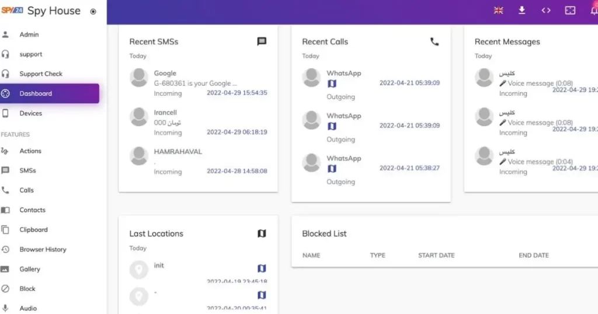Click the SMSs chat bubble sidebar icon

coord(5,170)
